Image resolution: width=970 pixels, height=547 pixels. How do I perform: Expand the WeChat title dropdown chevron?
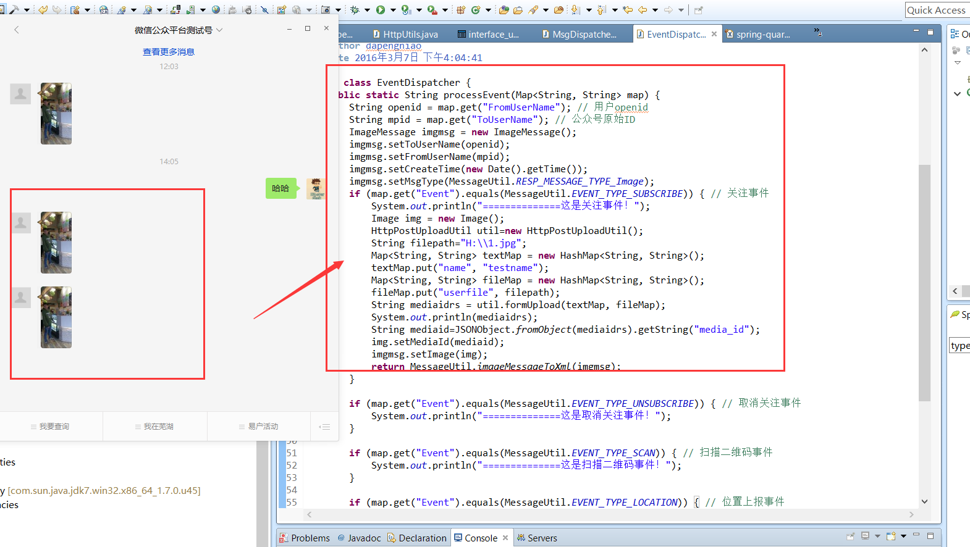219,30
